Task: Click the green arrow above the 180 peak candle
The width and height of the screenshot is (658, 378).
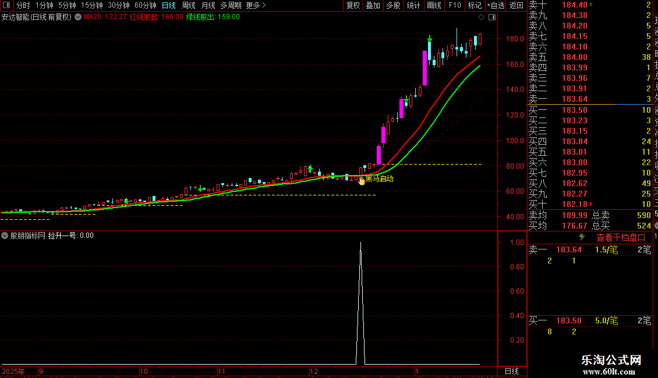Action: (x=429, y=38)
